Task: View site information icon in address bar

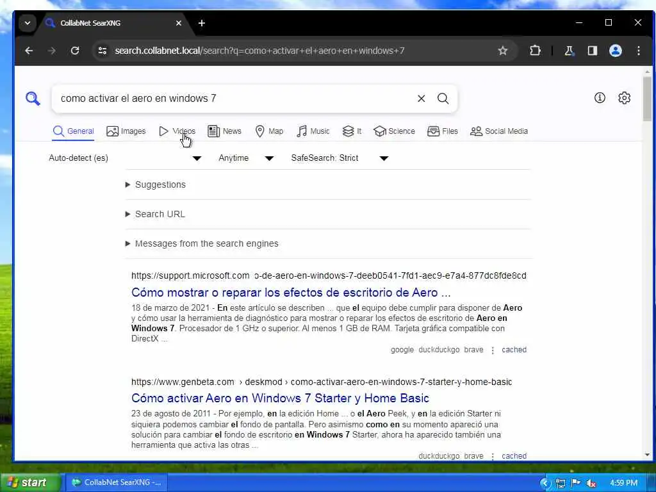Action: click(102, 51)
